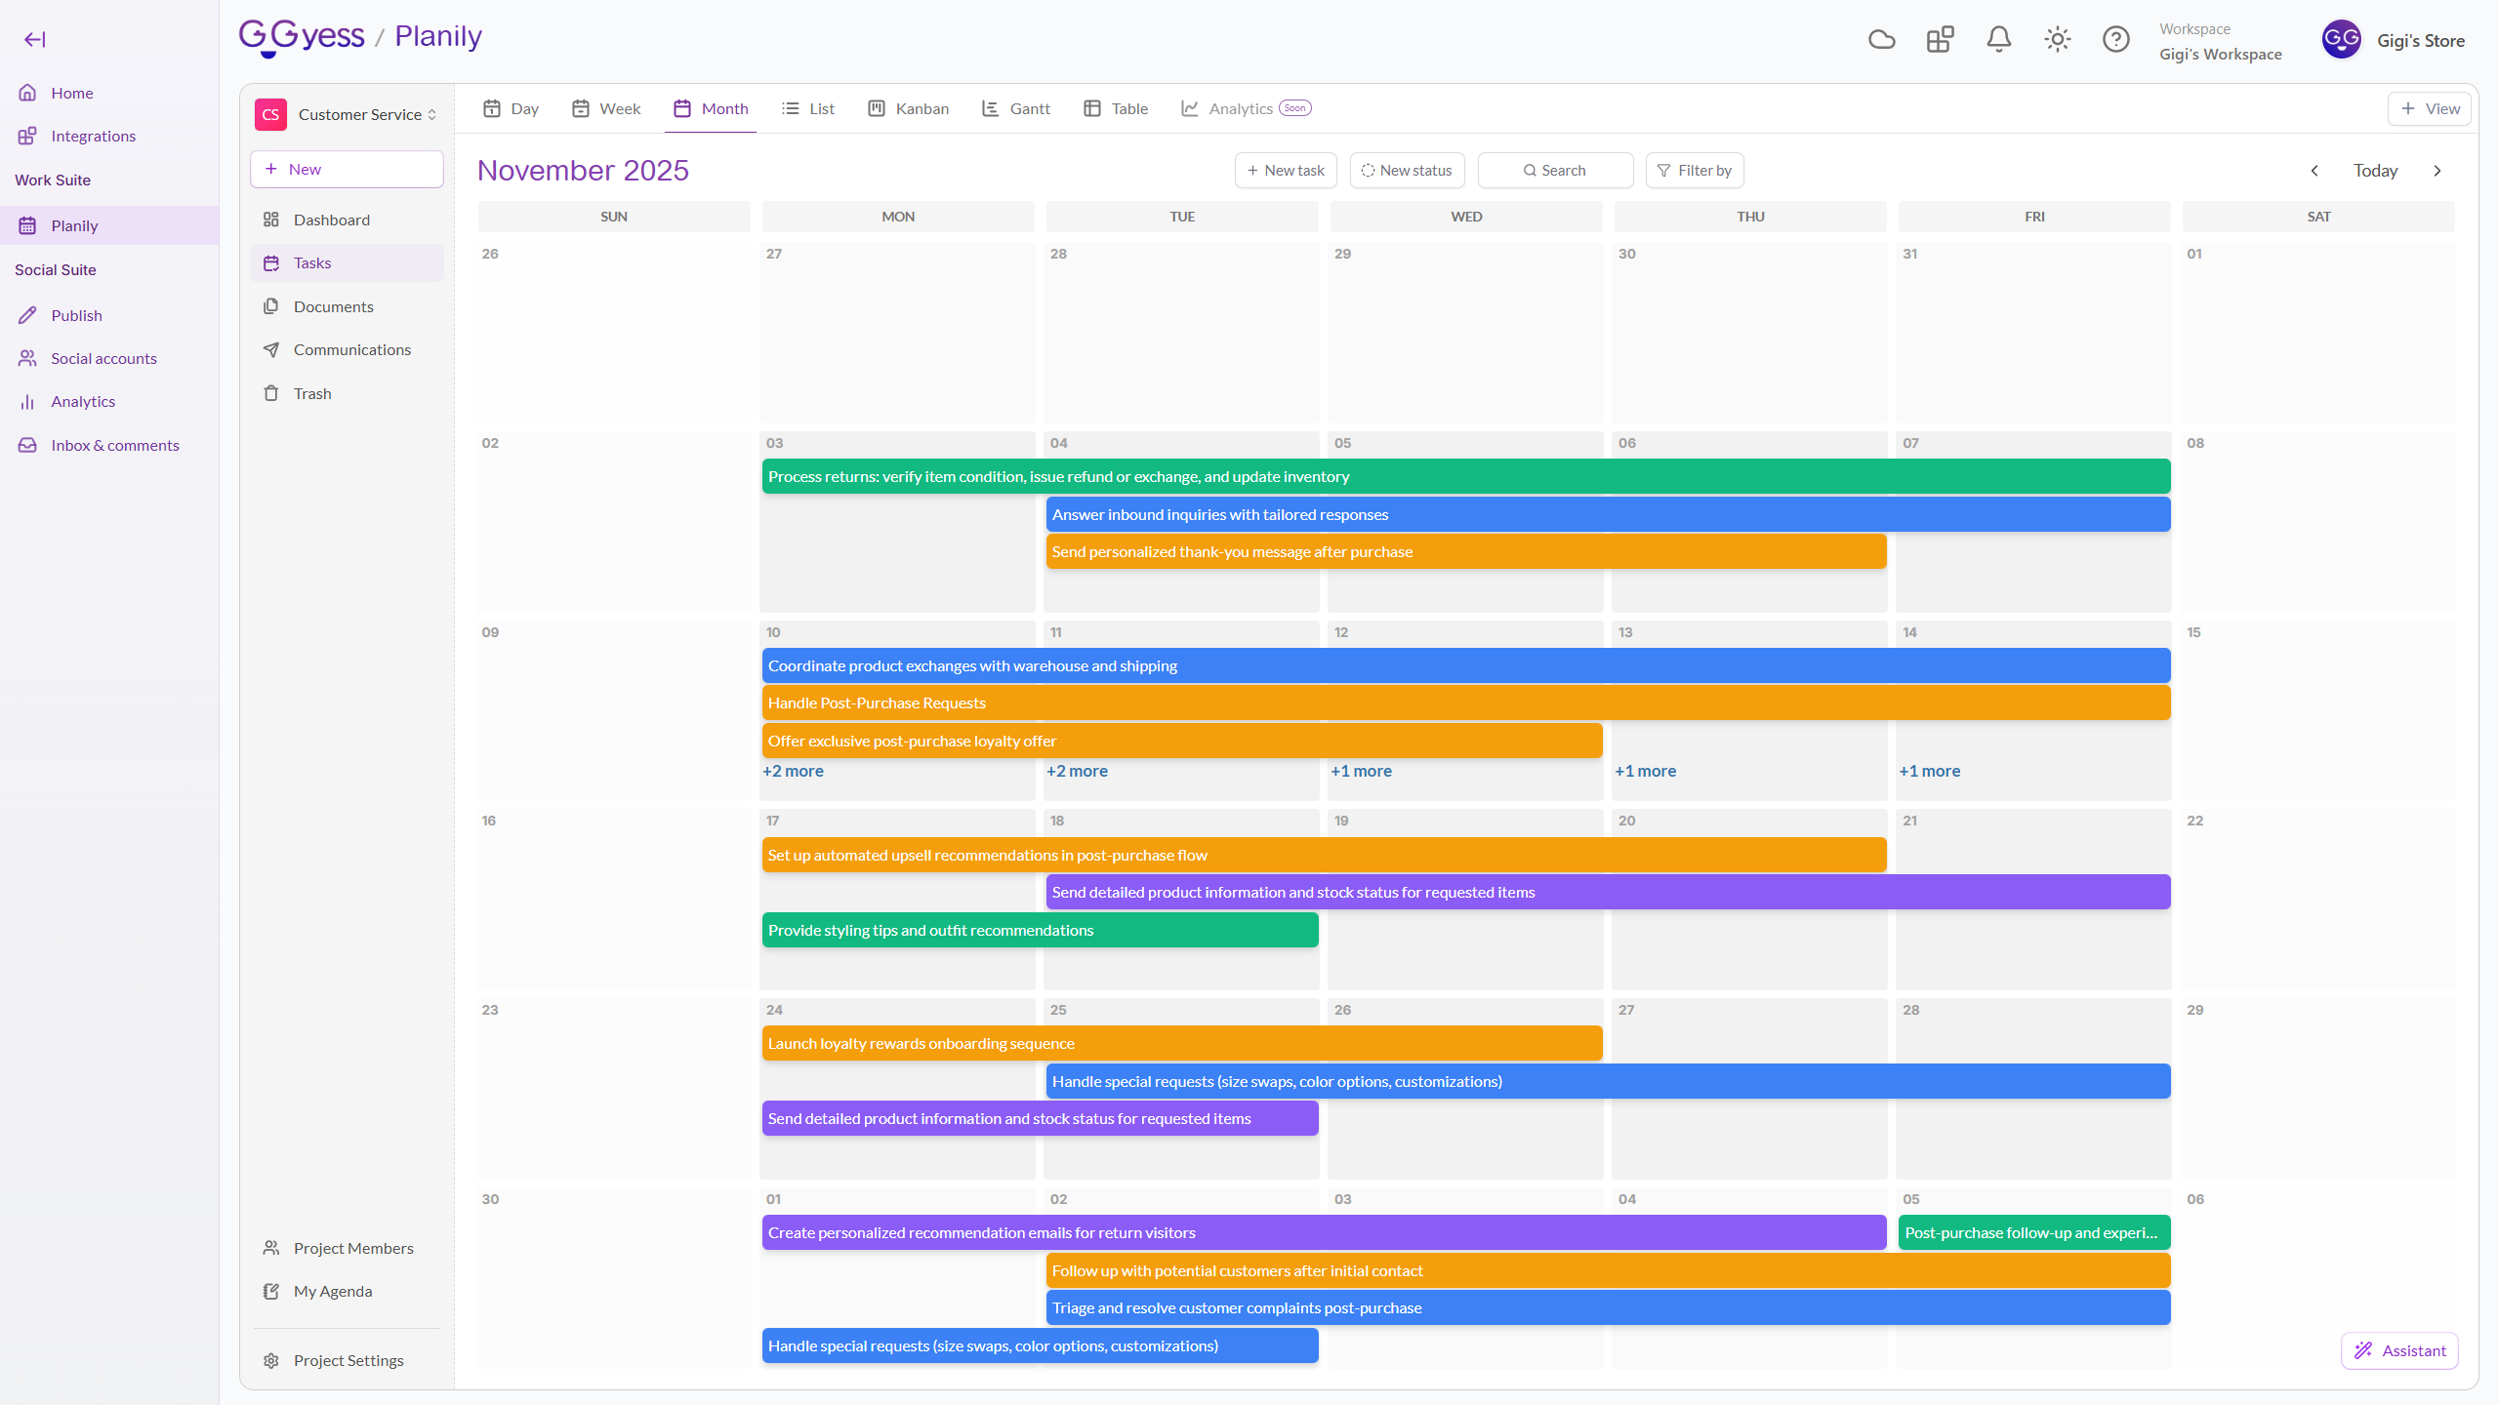2499x1405 pixels.
Task: Go to next month arrow
Action: pos(2438,170)
